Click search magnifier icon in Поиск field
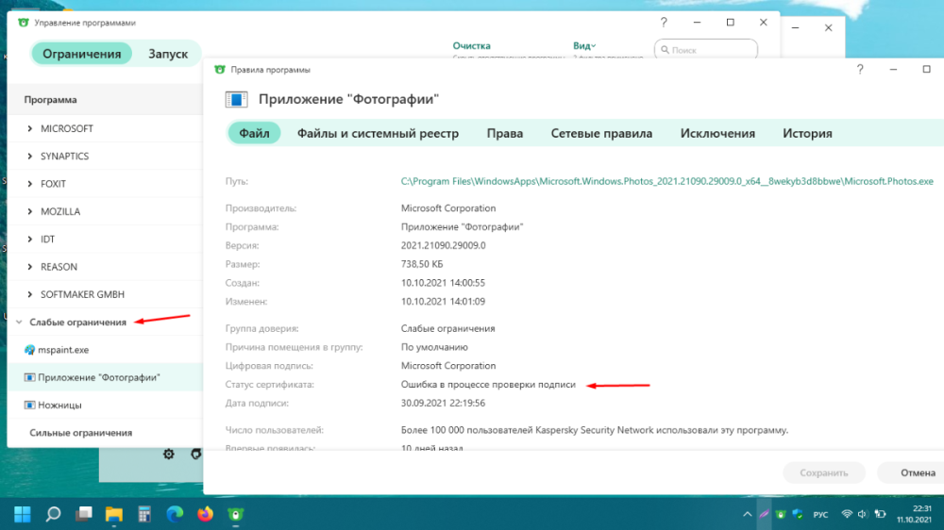944x530 pixels. tap(665, 50)
